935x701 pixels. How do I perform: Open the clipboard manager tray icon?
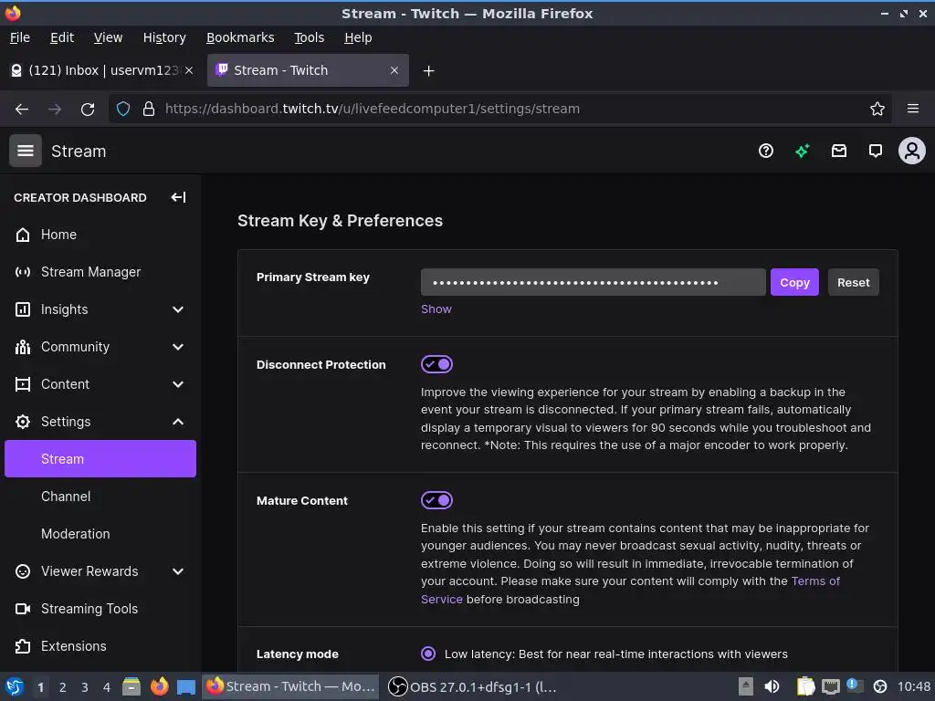pyautogui.click(x=805, y=686)
